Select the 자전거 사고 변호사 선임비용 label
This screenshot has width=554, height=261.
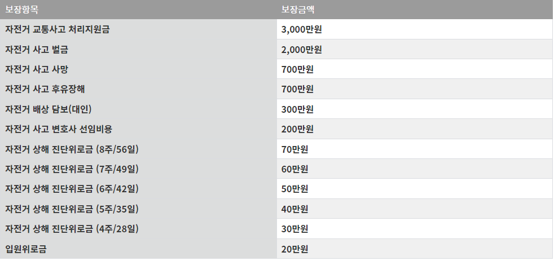[59, 129]
